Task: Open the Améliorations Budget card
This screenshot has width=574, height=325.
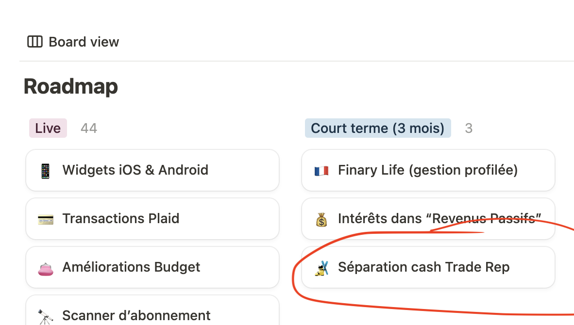Action: click(131, 267)
